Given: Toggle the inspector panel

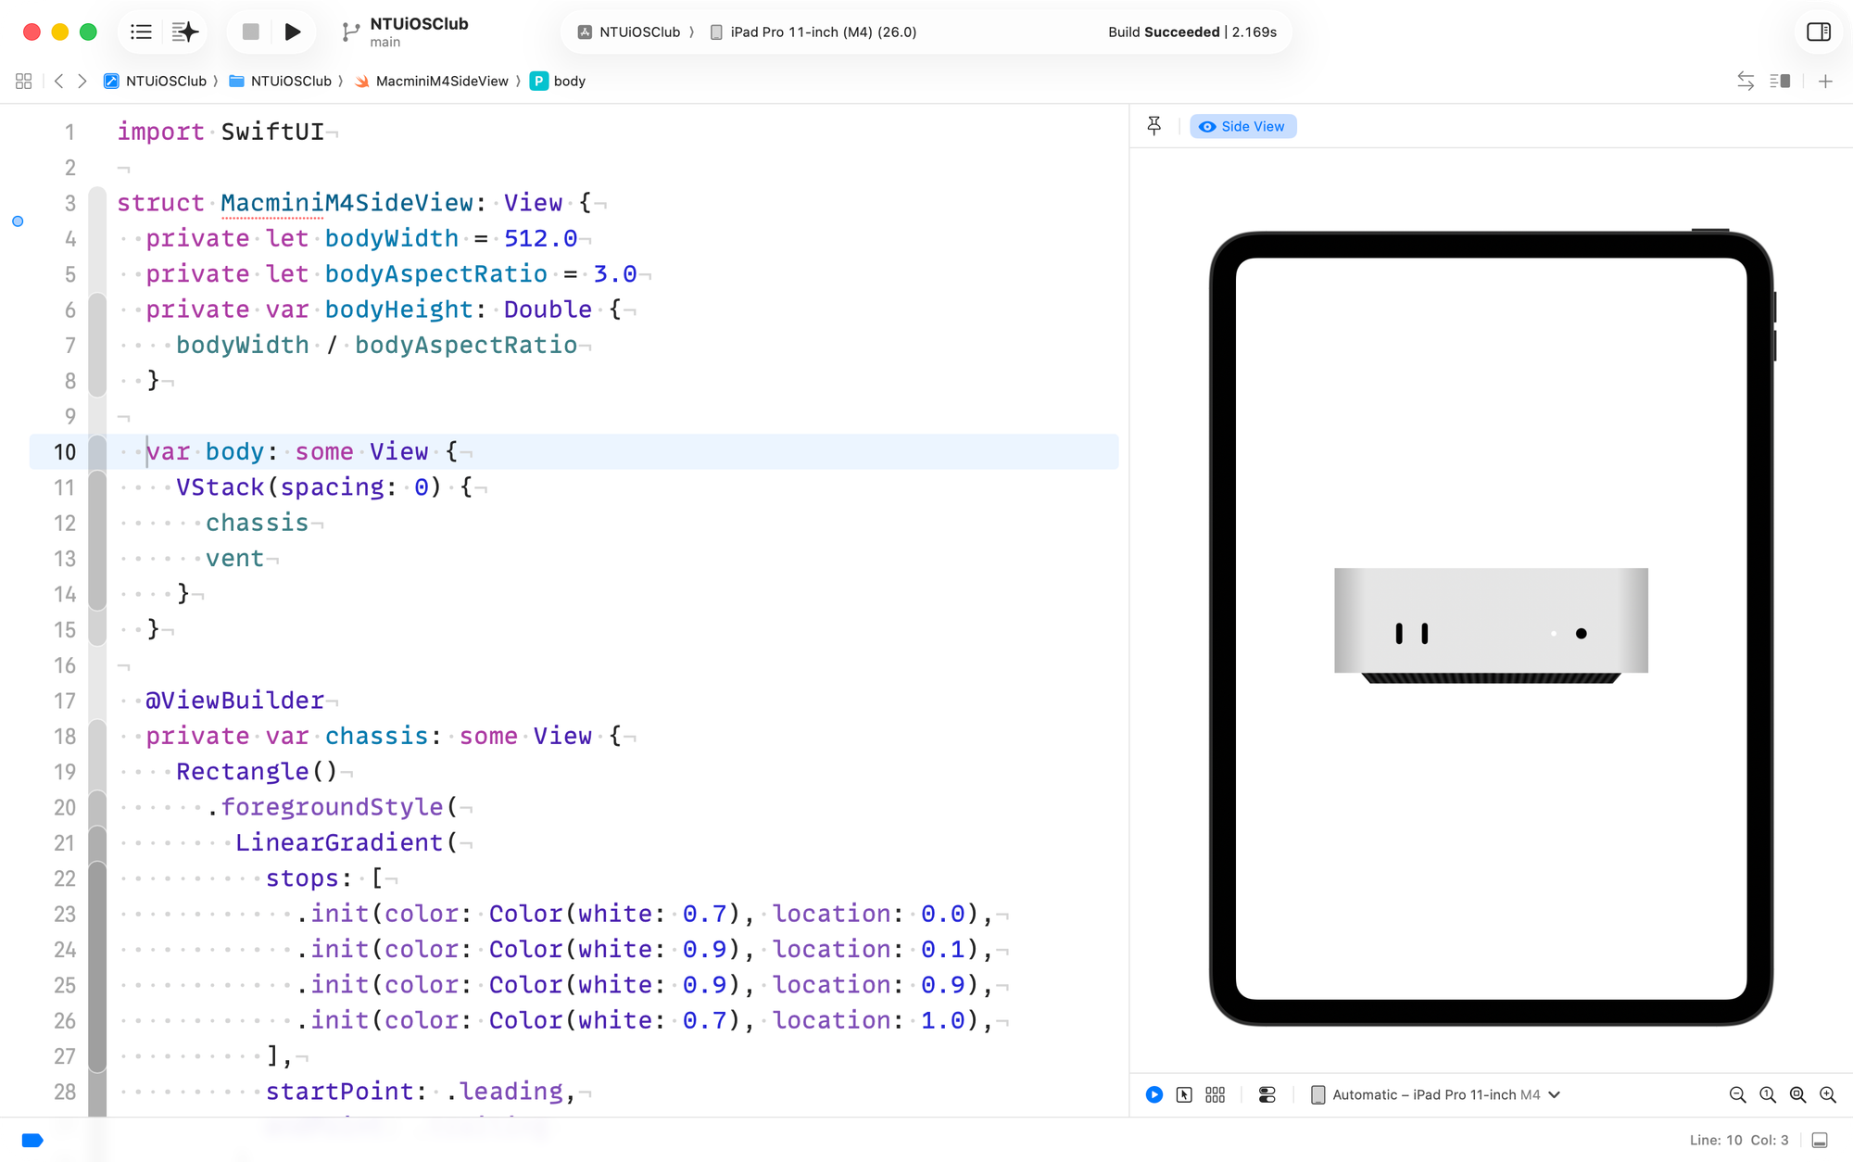Looking at the screenshot, I should (x=1819, y=32).
